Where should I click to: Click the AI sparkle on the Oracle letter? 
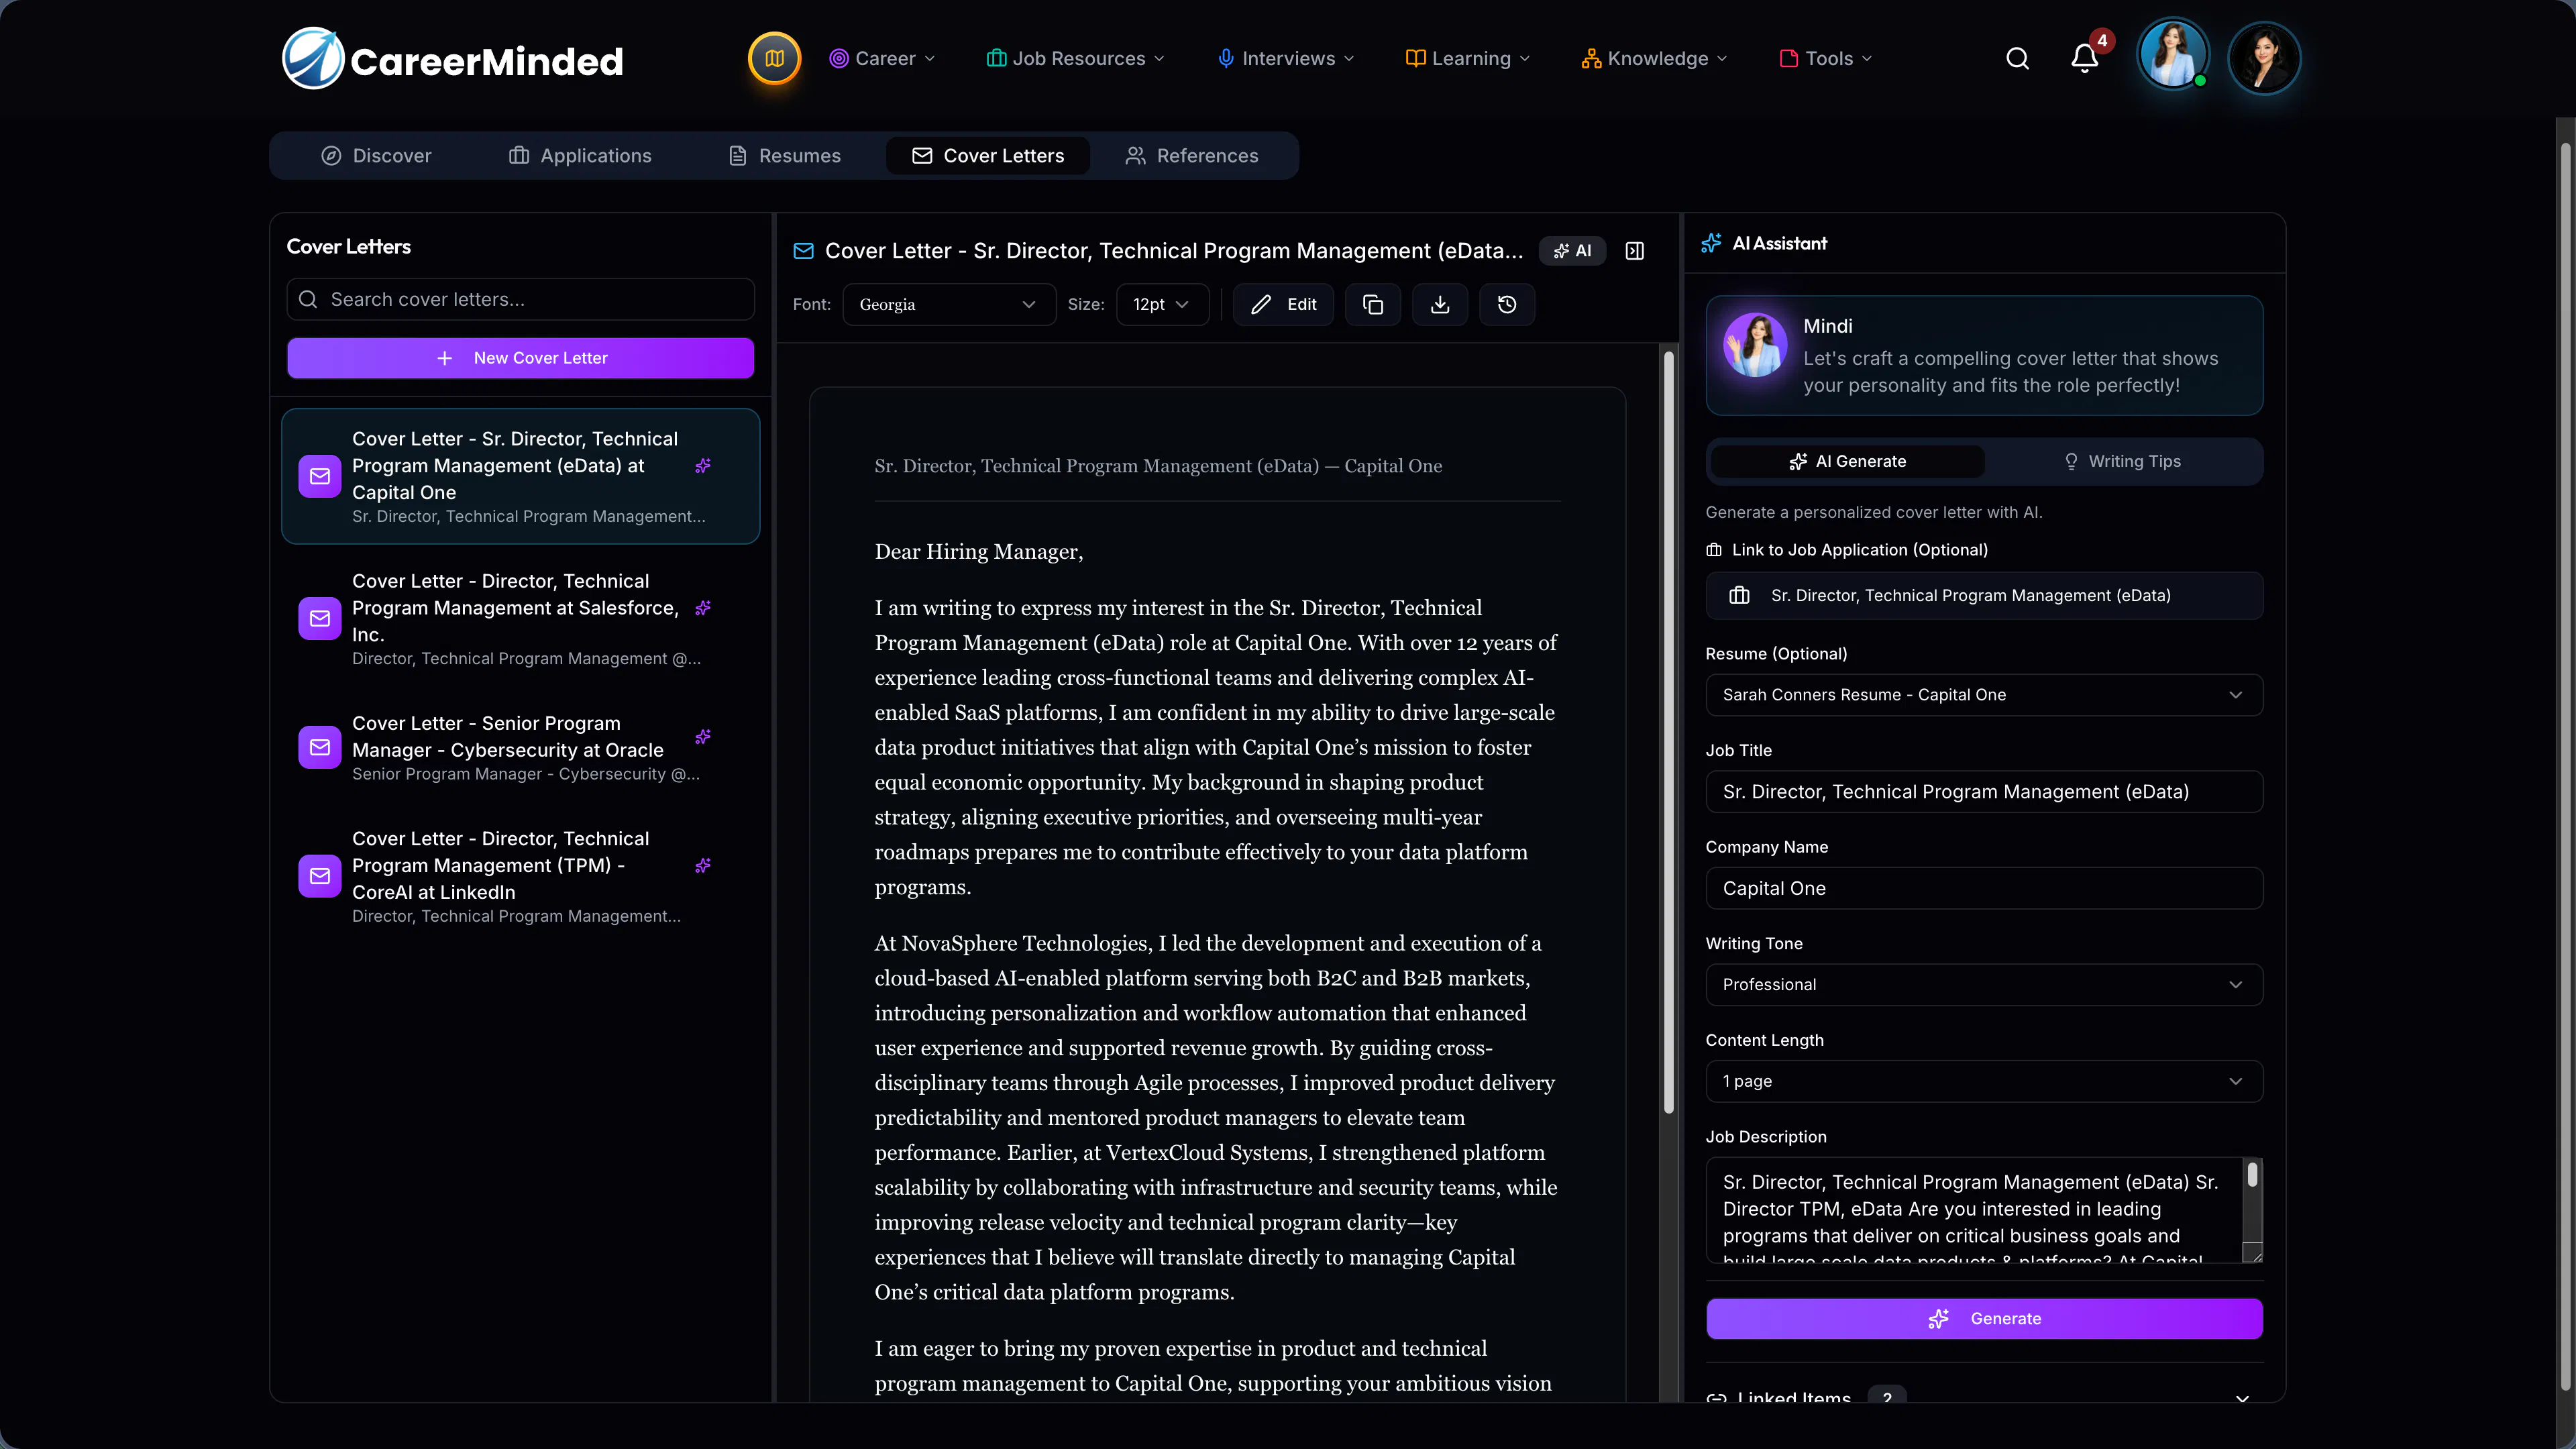pyautogui.click(x=703, y=737)
